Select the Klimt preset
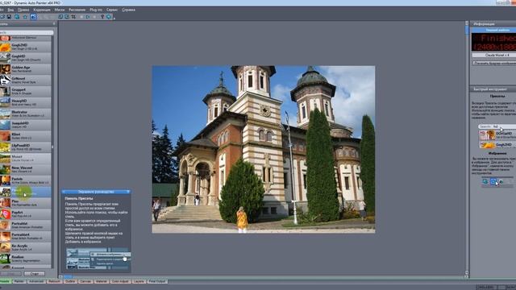516x290 pixels. [26, 136]
